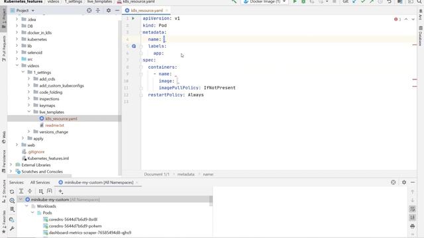Image resolution: width=424 pixels, height=238 pixels.
Task: Select pod coredns-5644d7b6d9-8sr8l
Action: pos(73,219)
